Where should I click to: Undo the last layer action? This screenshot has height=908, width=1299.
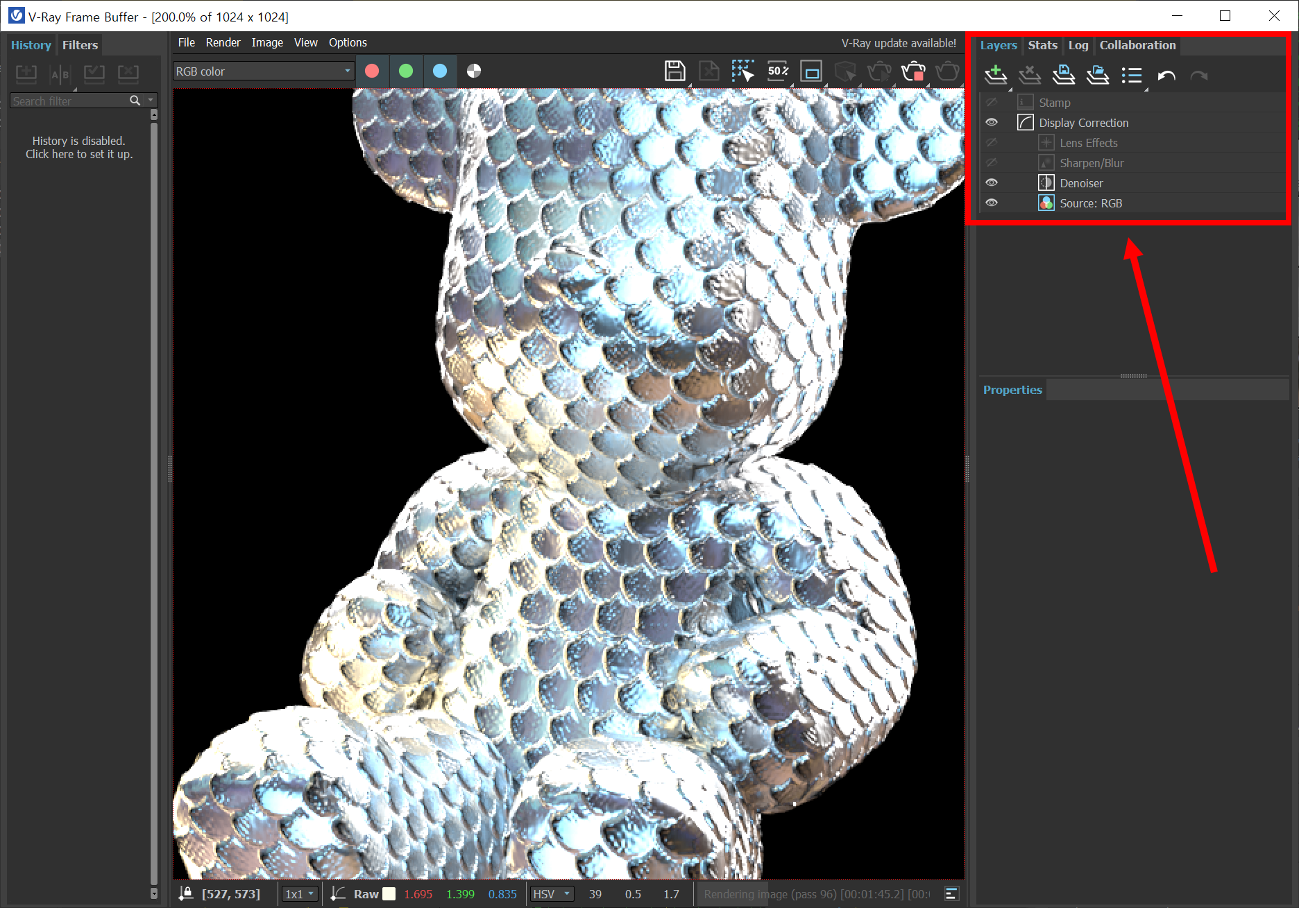(1166, 75)
